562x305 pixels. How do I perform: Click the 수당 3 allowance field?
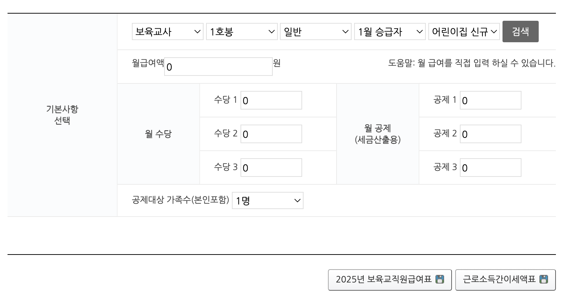[x=271, y=167]
